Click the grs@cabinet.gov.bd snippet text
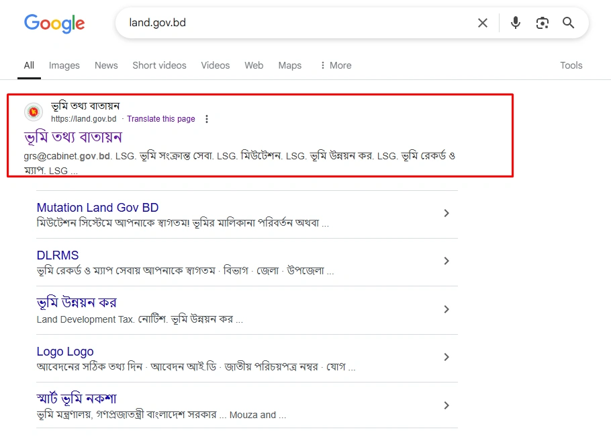This screenshot has width=611, height=441. click(67, 157)
